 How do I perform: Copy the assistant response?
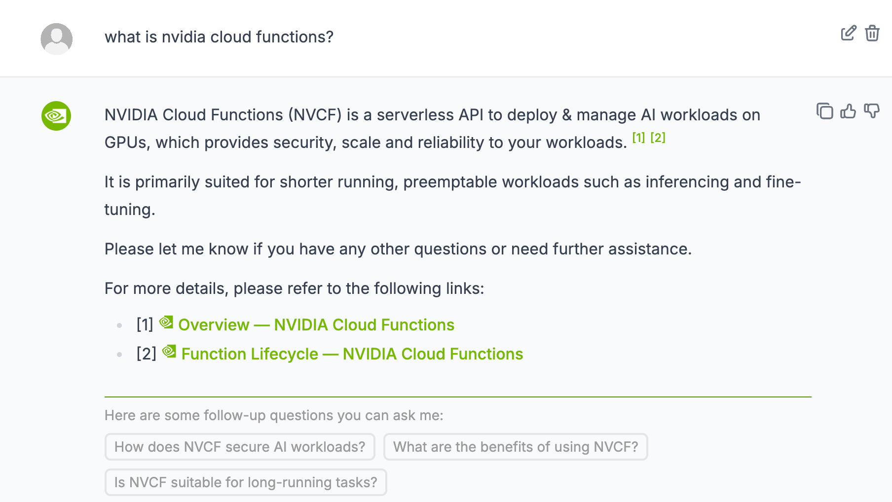pyautogui.click(x=824, y=111)
